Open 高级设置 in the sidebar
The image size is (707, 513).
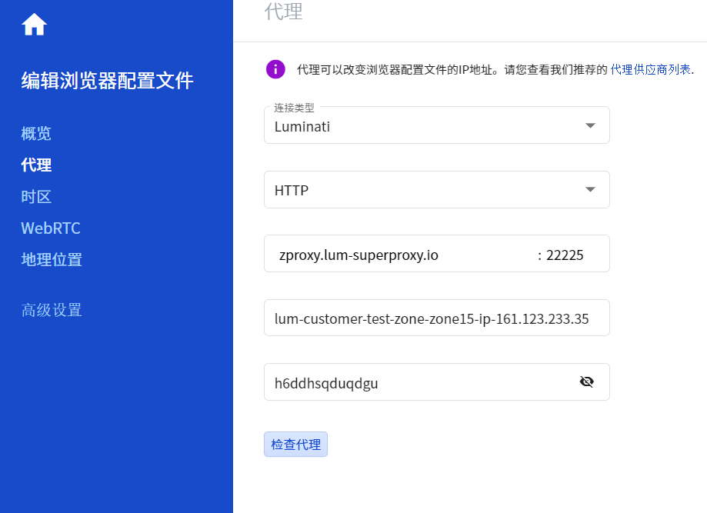tap(52, 310)
